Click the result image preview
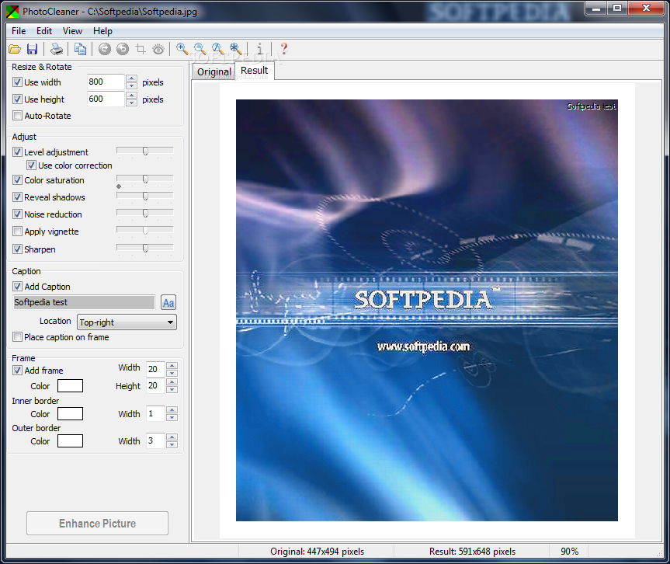 click(427, 311)
